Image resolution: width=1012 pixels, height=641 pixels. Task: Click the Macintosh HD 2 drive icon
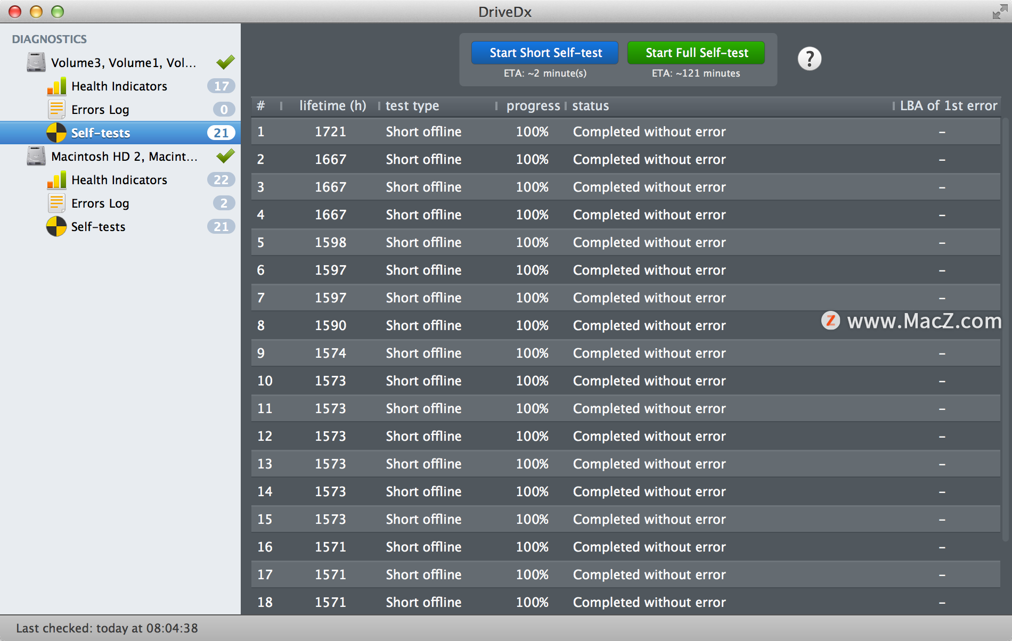[36, 156]
